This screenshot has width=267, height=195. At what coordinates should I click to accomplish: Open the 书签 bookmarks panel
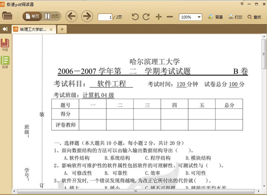pos(5,44)
